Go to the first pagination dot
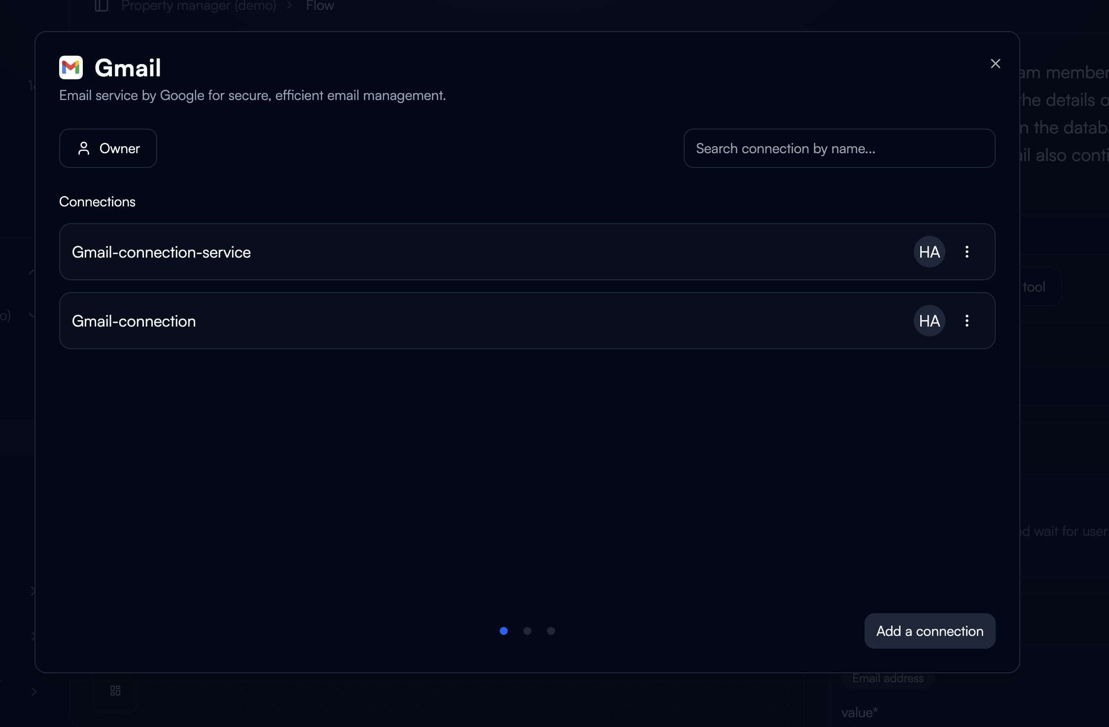Image resolution: width=1109 pixels, height=727 pixels. [503, 631]
